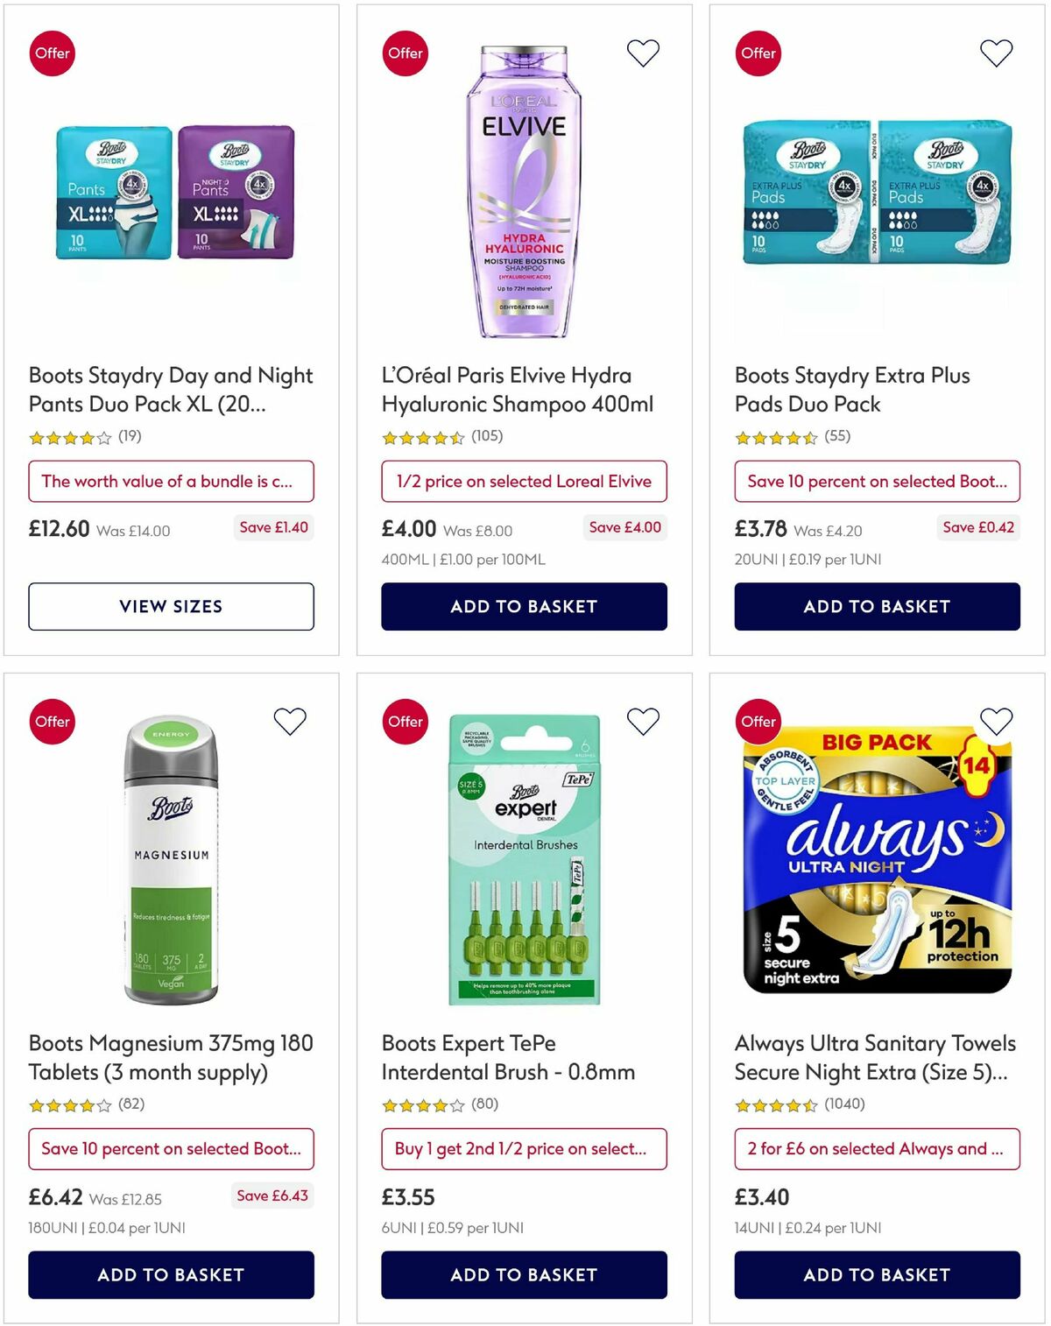Image resolution: width=1051 pixels, height=1326 pixels.
Task: Click the wishlist heart on Always Ultra Sanitary Towels
Action: (996, 721)
